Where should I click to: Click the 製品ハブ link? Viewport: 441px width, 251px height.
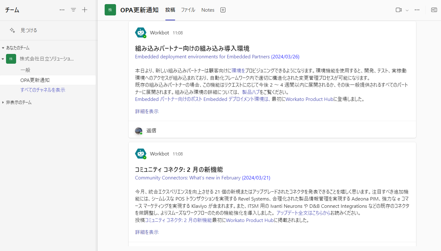point(251,92)
